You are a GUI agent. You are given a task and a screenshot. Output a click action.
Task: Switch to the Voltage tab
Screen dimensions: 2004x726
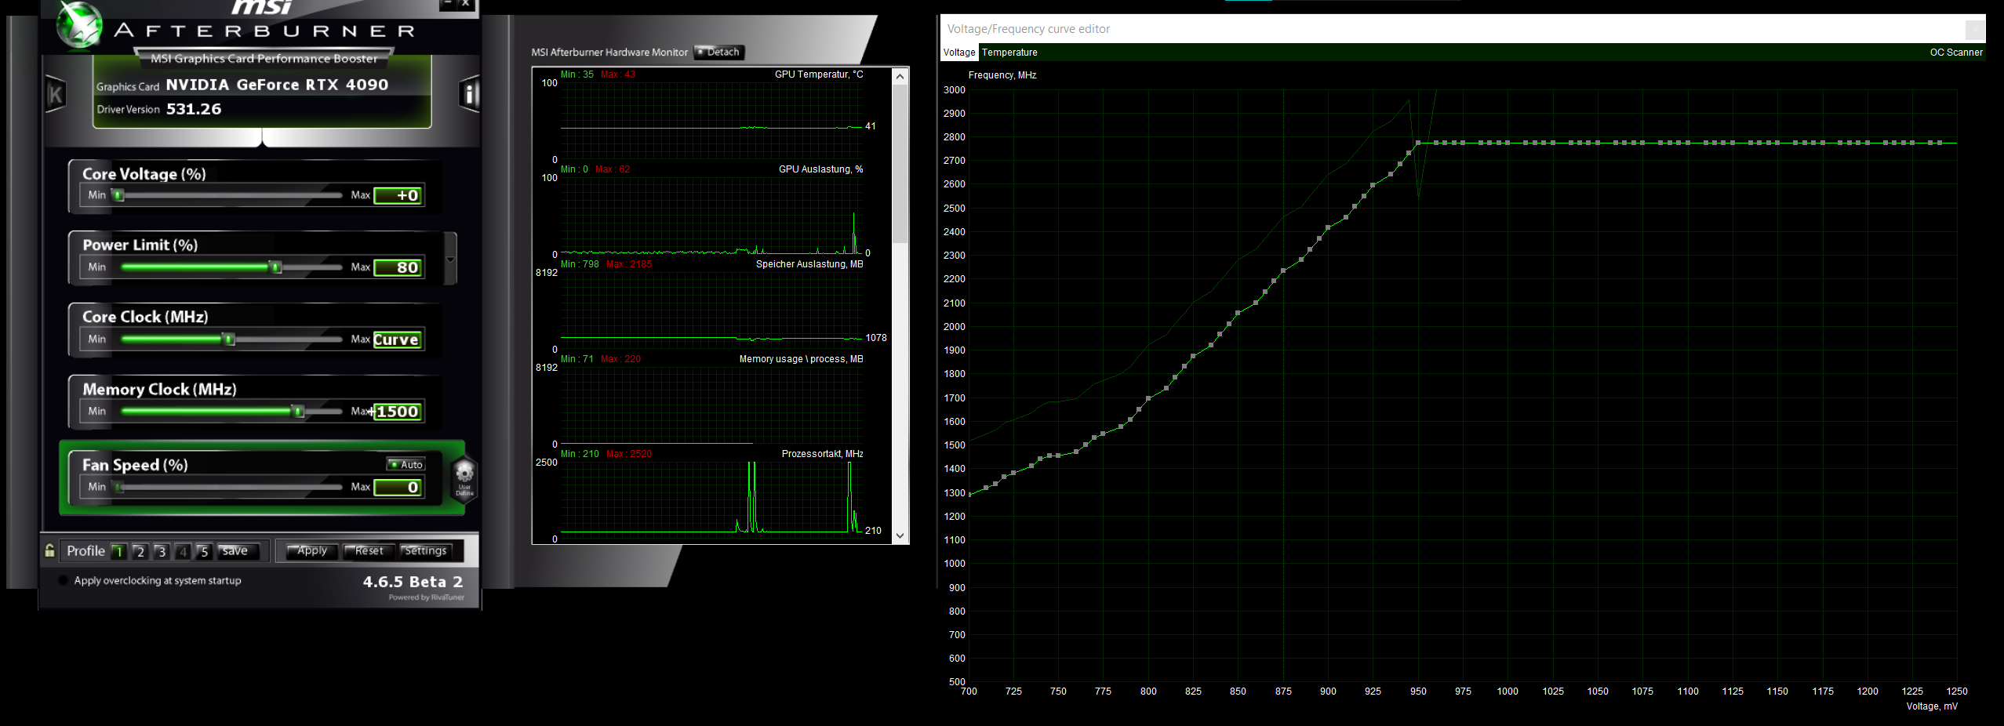959,53
